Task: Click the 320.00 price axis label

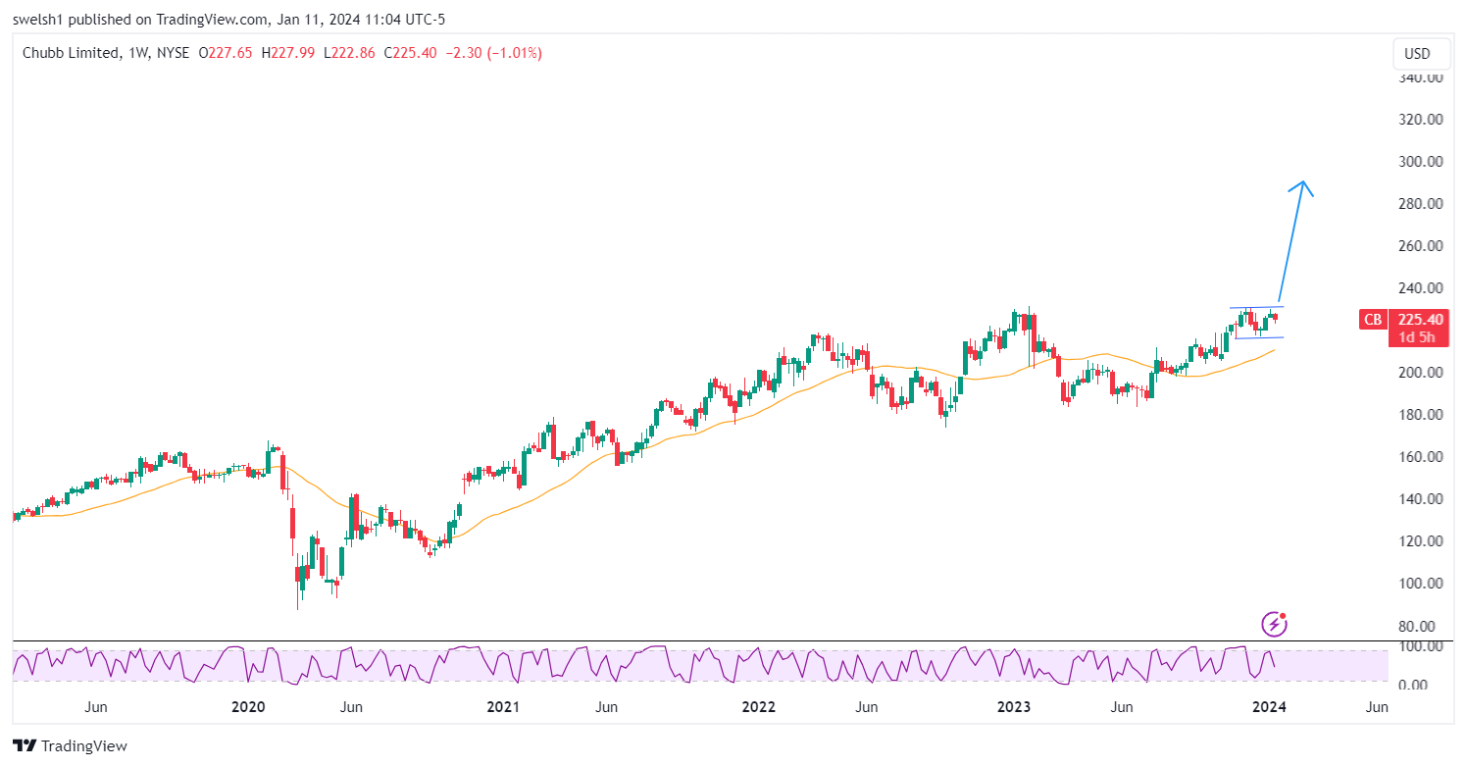Action: (1421, 120)
